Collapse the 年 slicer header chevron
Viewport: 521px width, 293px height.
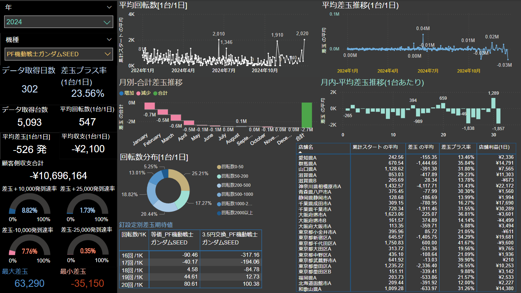(109, 7)
